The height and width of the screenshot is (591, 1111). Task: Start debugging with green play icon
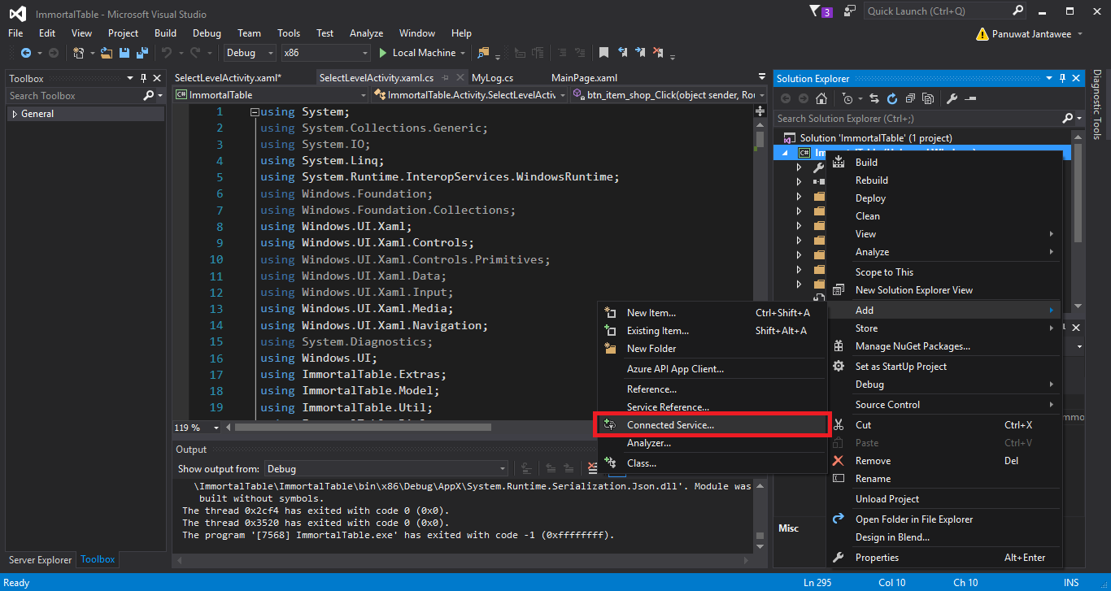(x=384, y=53)
